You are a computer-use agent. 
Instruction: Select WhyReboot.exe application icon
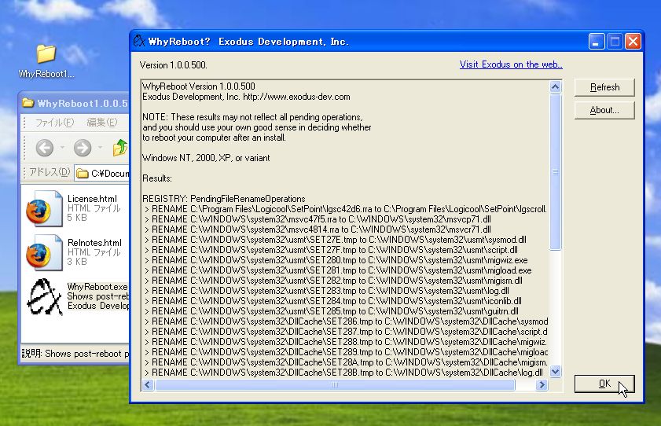tap(44, 296)
